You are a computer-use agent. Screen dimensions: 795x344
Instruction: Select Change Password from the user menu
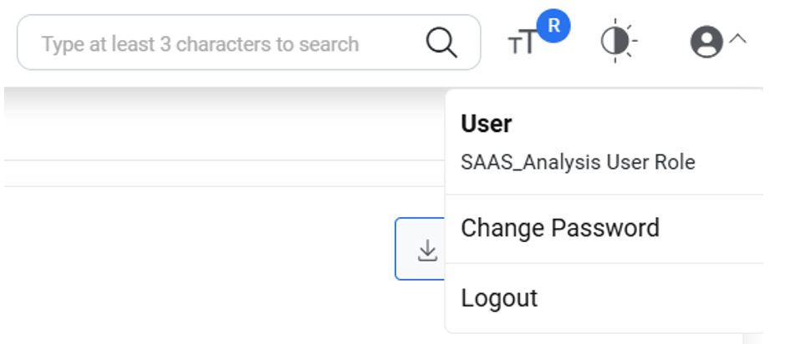click(560, 228)
